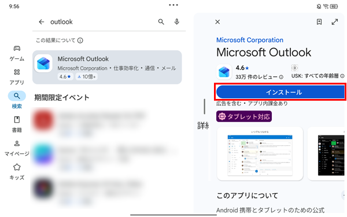Tap the 4.6 star rating chip in result

65,76
